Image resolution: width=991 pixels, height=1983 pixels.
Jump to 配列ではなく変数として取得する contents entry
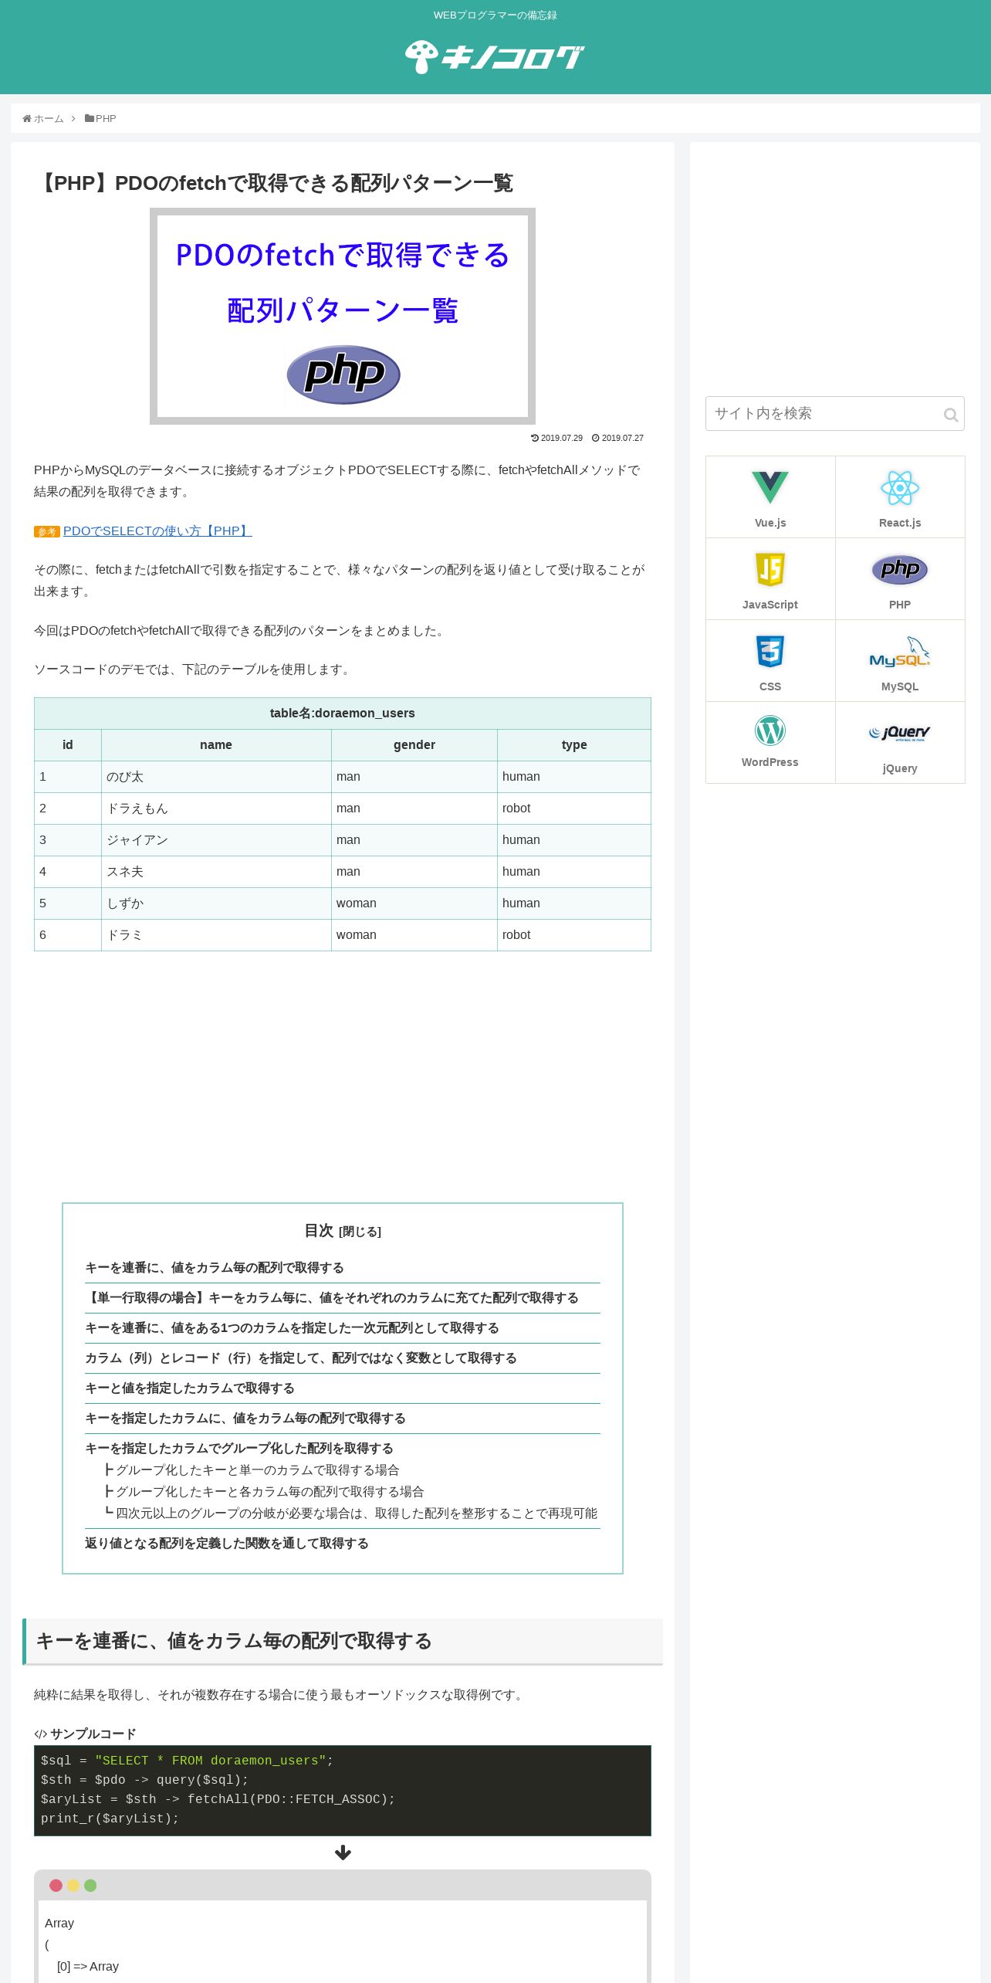(301, 1358)
